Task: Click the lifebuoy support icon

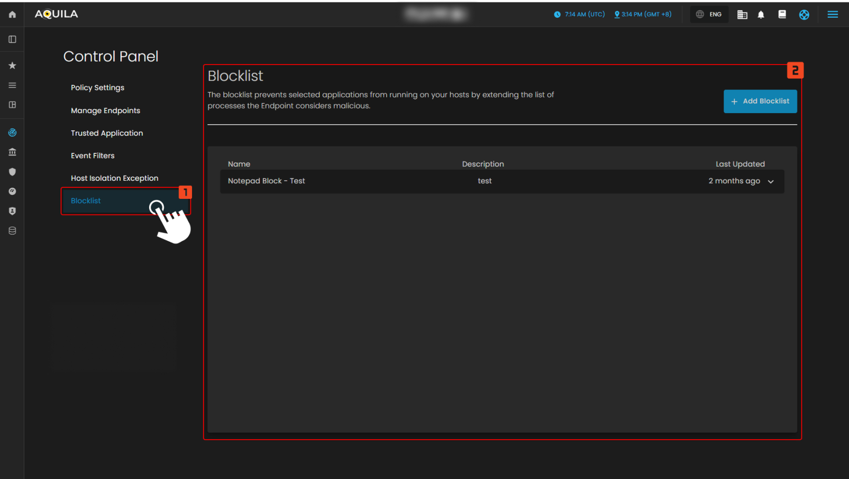Action: [804, 15]
